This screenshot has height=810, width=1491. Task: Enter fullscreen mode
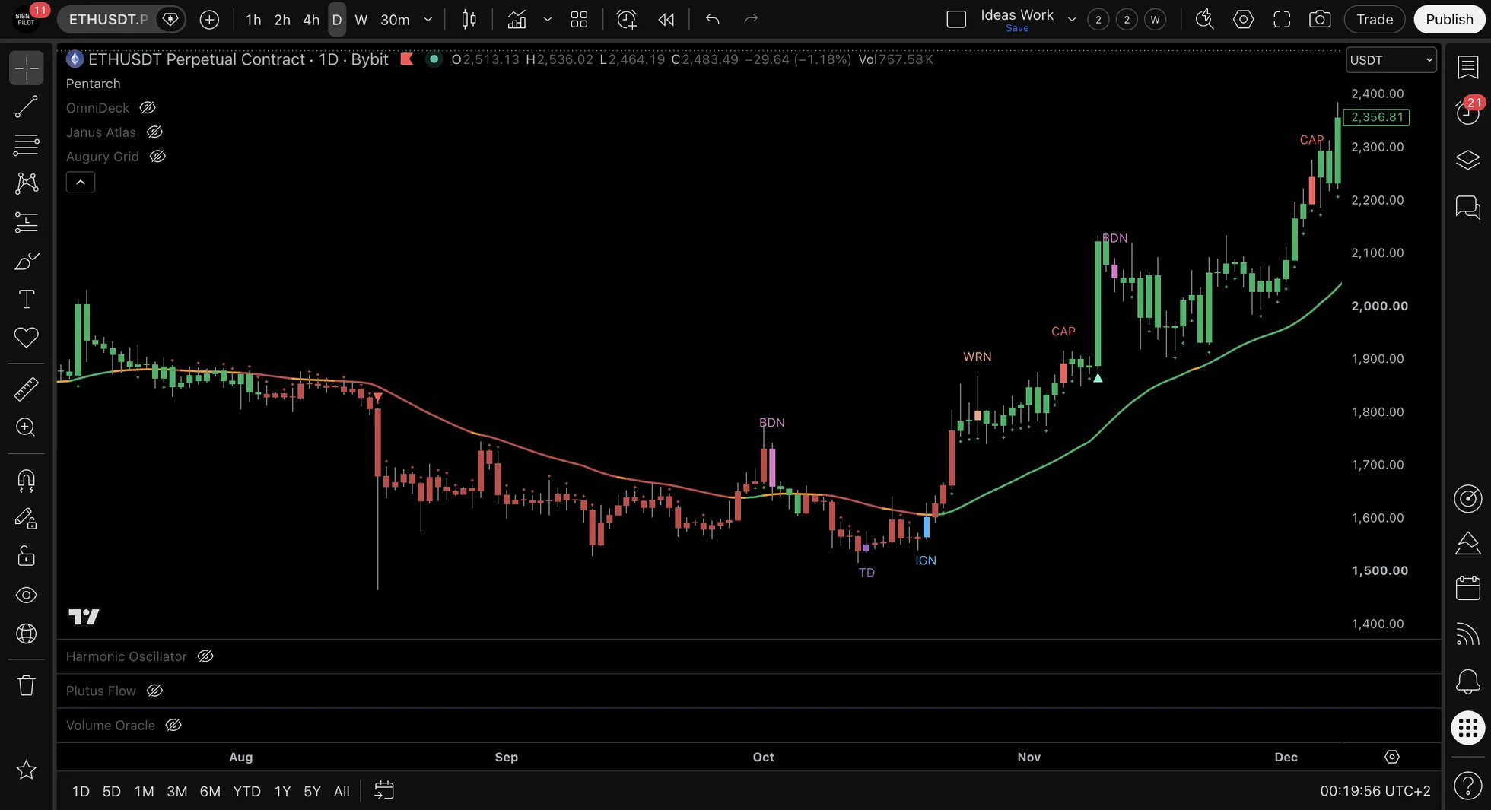pyautogui.click(x=1282, y=20)
